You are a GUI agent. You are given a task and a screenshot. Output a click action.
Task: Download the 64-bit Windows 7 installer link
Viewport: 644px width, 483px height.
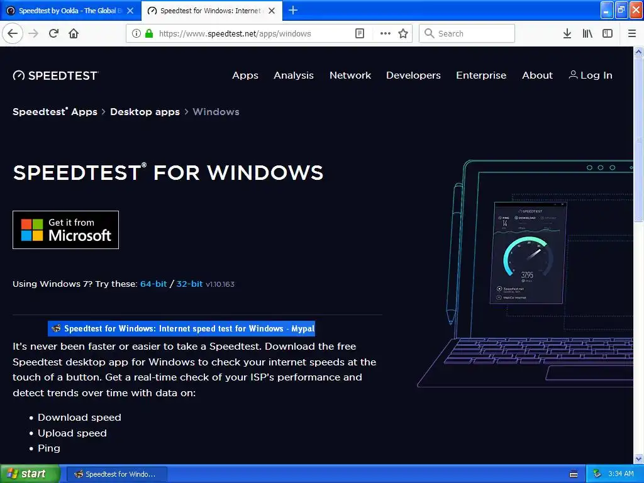[x=153, y=284]
